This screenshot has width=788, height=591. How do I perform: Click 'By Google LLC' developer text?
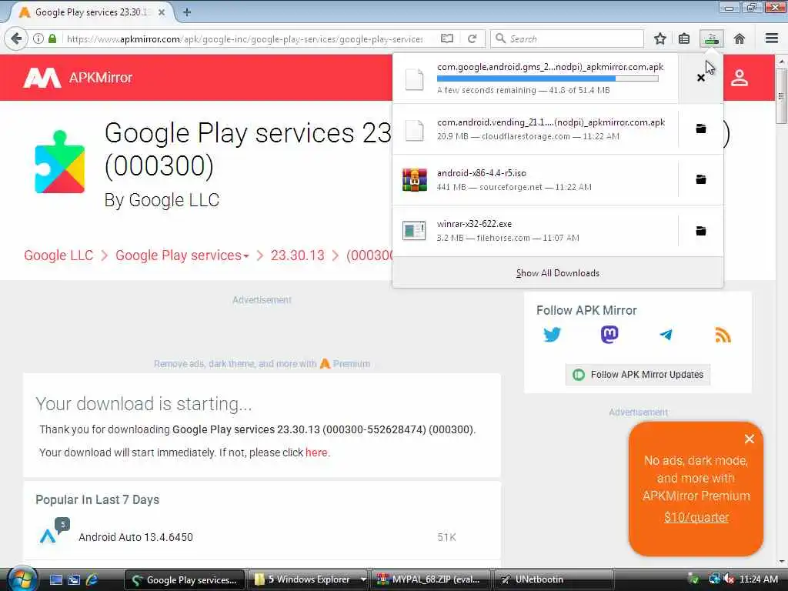point(162,200)
